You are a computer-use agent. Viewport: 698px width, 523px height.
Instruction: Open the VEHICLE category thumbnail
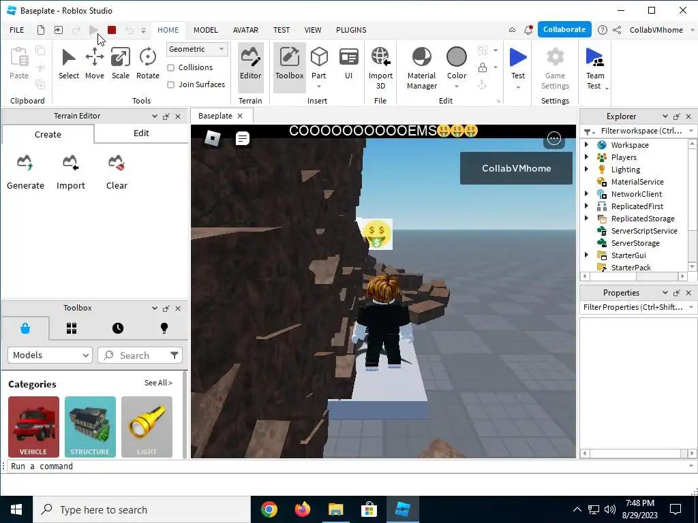[33, 427]
